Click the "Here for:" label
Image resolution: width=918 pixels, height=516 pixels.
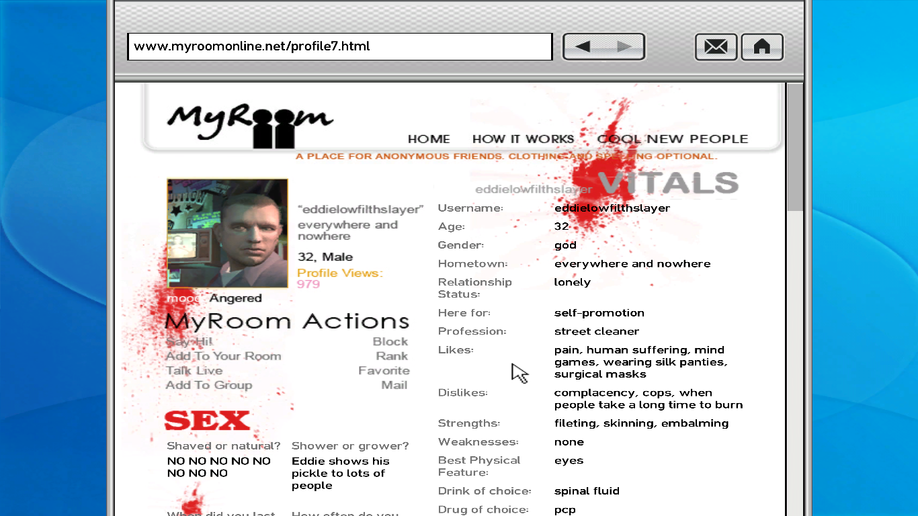464,313
